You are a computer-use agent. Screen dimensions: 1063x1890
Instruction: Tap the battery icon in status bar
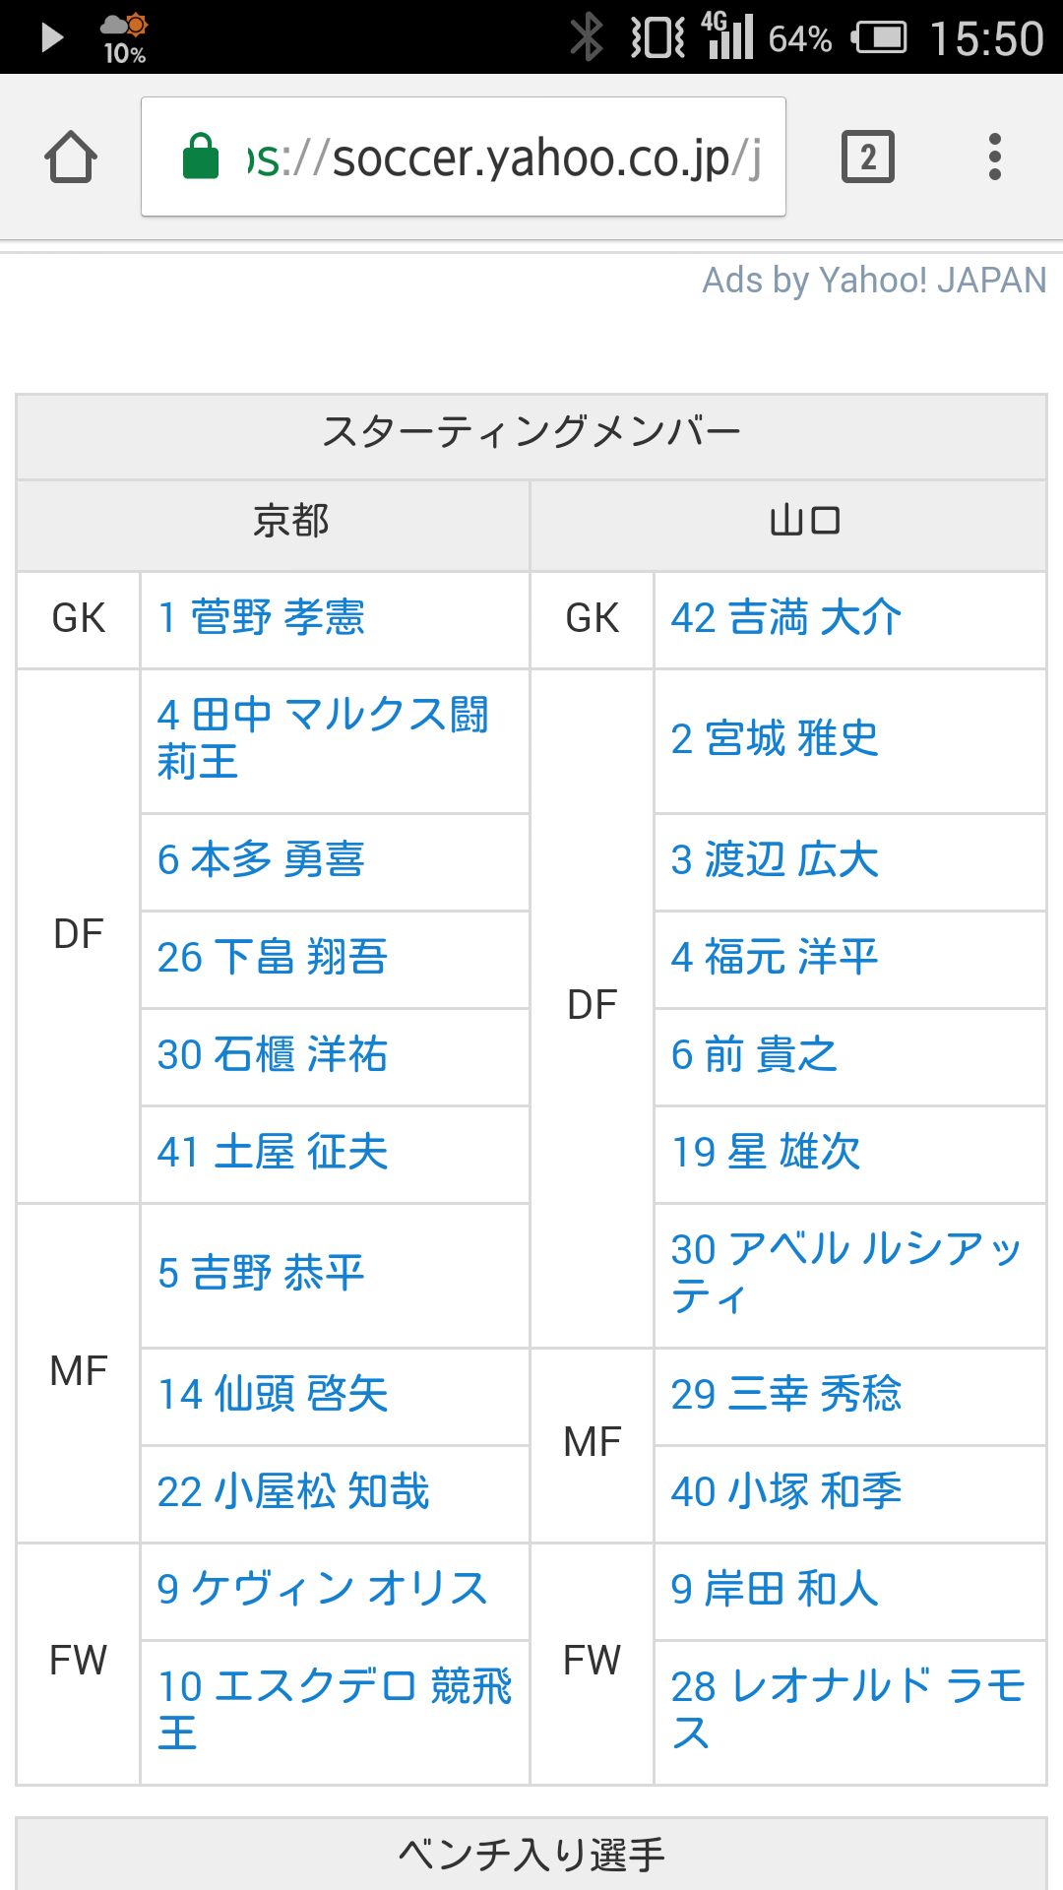[x=880, y=38]
